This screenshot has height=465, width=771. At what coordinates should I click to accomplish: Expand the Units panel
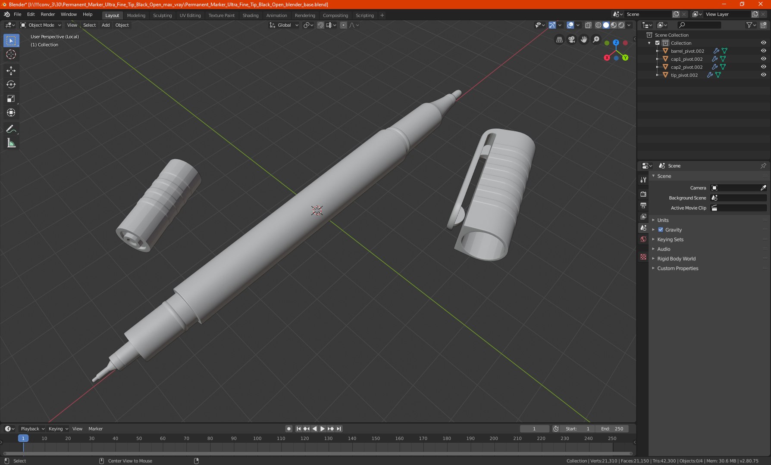663,220
